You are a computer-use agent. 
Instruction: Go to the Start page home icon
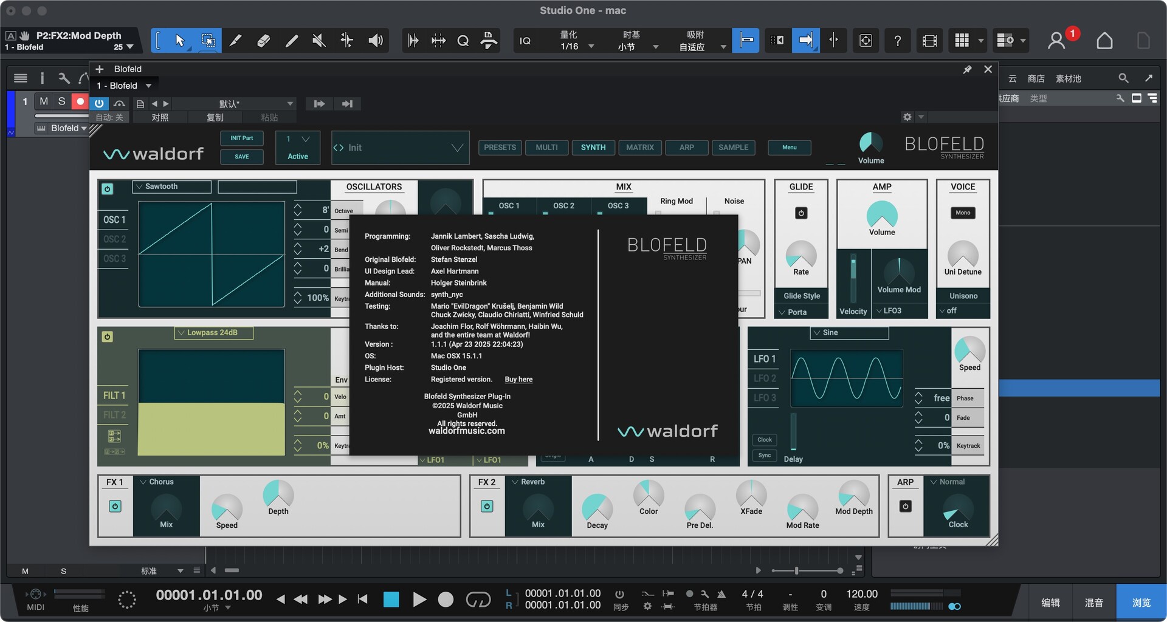click(1104, 41)
